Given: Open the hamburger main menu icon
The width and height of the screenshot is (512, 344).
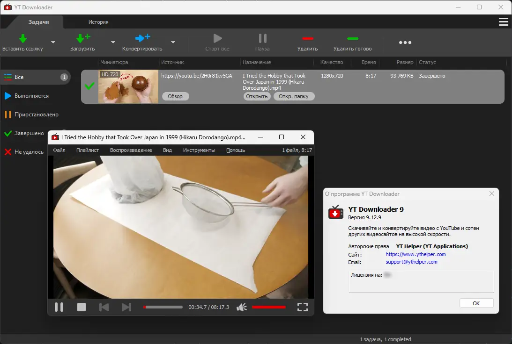Looking at the screenshot, I should point(504,22).
